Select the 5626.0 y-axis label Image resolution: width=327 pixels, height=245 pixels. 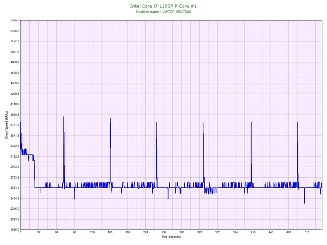click(x=15, y=20)
